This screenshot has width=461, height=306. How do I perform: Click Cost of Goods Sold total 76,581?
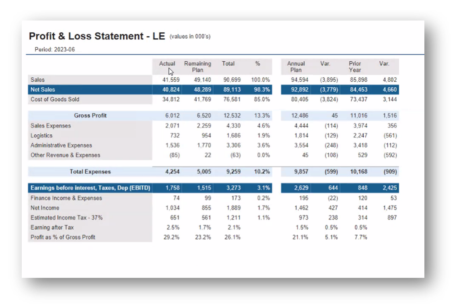232,99
